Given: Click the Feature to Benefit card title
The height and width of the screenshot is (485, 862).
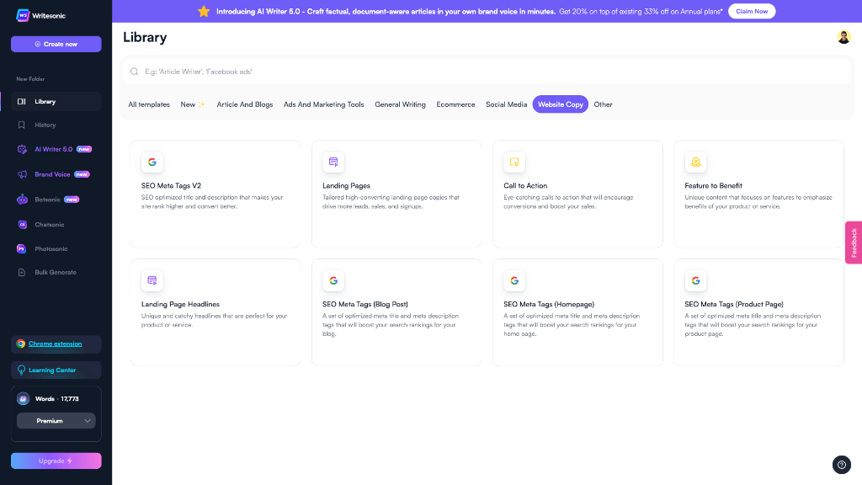Looking at the screenshot, I should [x=714, y=186].
